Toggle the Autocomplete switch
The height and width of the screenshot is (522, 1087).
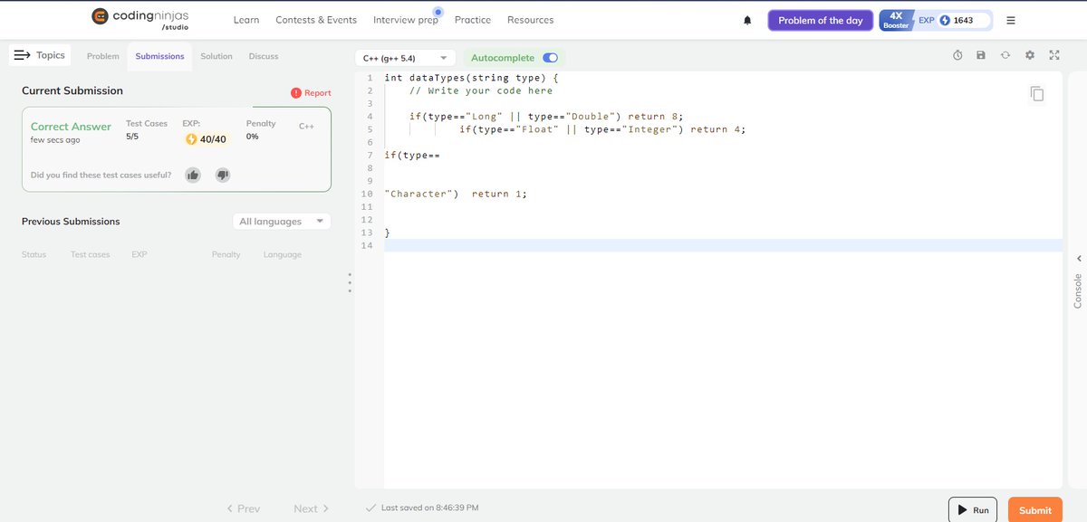[x=550, y=58]
